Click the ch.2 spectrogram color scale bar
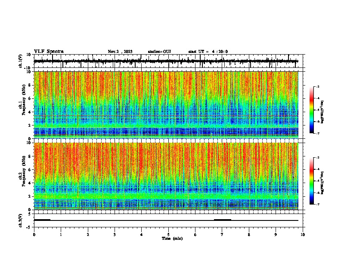The width and height of the screenshot is (341, 263). pos(312,181)
